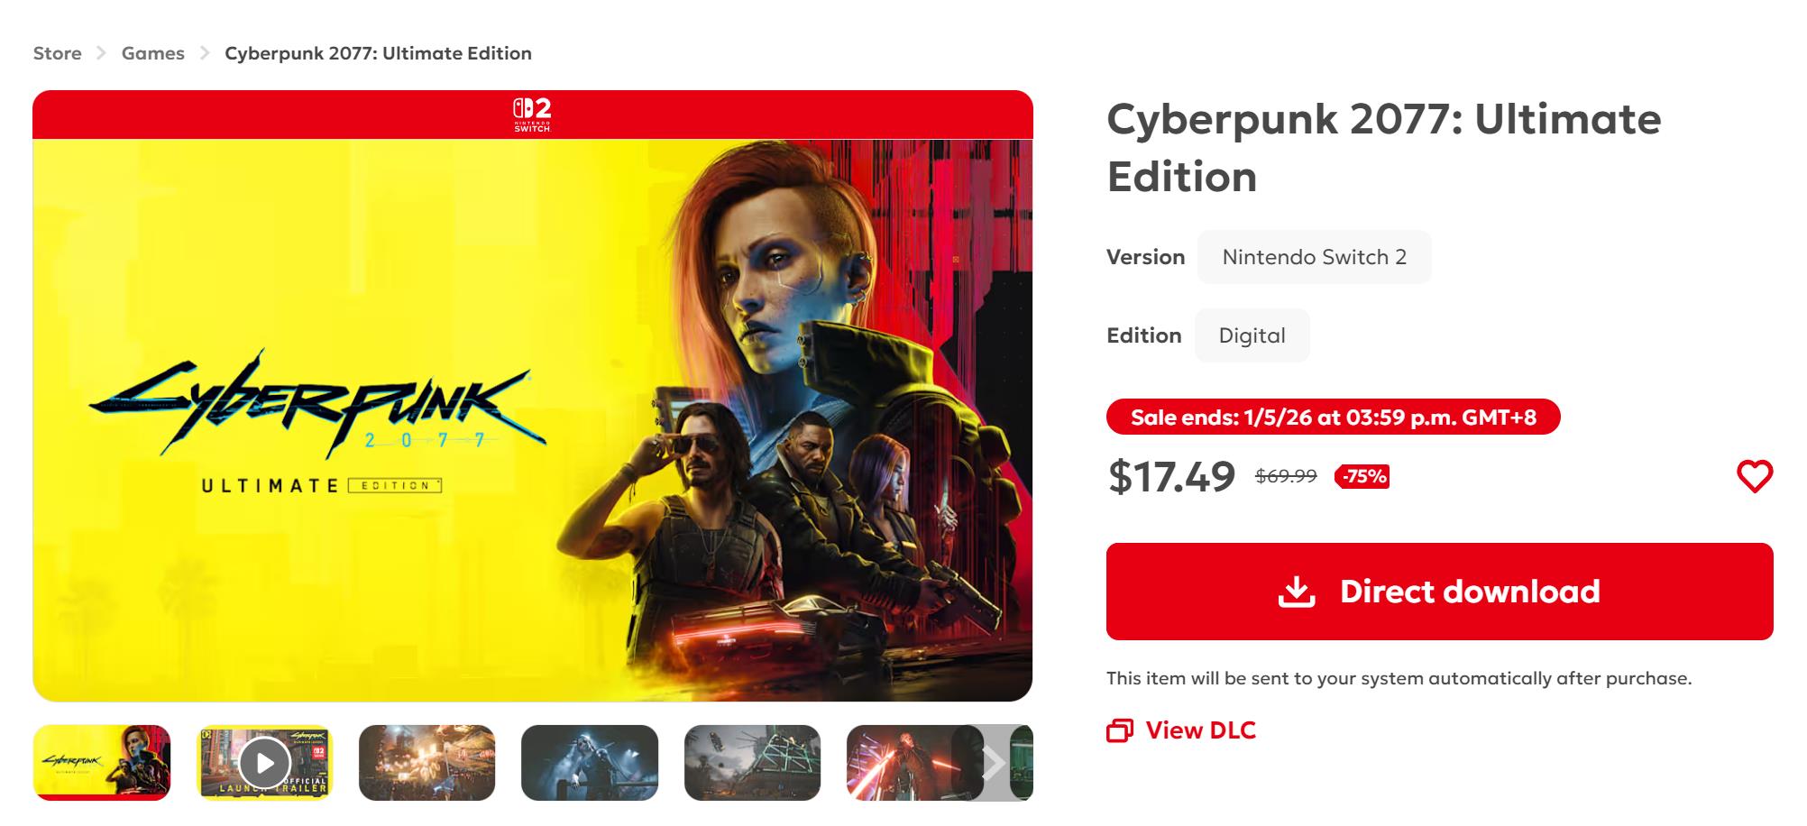Click the download arrow icon in the button
Image resolution: width=1807 pixels, height=826 pixels.
tap(1297, 592)
